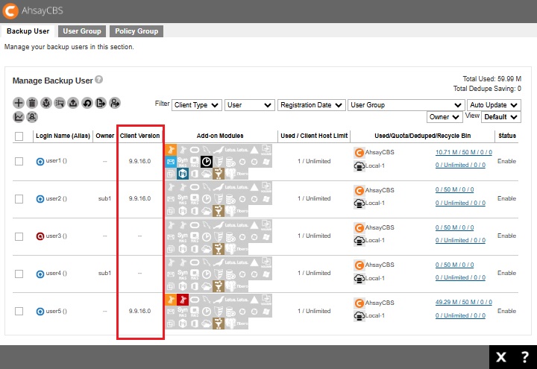537x369 pixels.
Task: Click the circular undo arrow toolbar icon
Action: [x=87, y=103]
